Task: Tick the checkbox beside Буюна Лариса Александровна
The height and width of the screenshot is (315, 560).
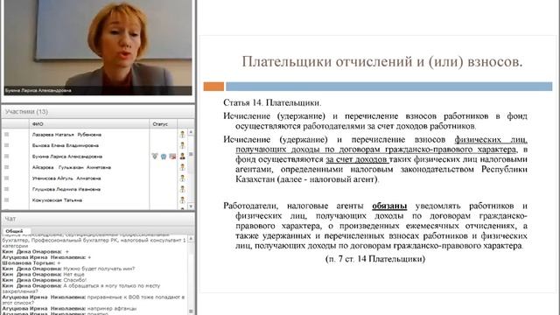Action: click(x=6, y=156)
